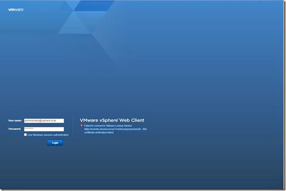Viewport: 286px width, 191px height.
Task: Click the lookupservice URL text in the error
Action: (112, 129)
